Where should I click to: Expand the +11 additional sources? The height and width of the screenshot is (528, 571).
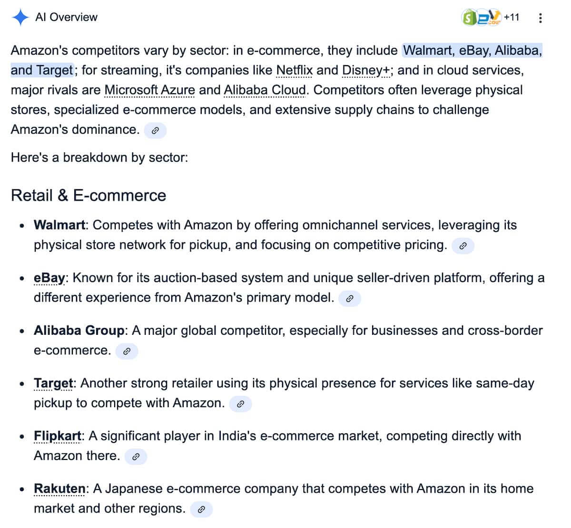pos(512,17)
